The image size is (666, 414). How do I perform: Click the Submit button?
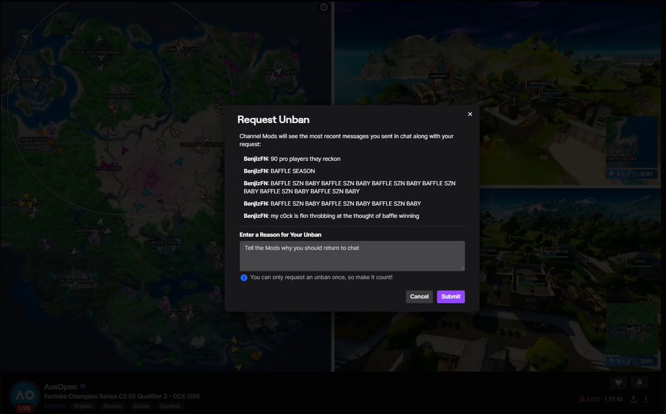[x=451, y=297]
